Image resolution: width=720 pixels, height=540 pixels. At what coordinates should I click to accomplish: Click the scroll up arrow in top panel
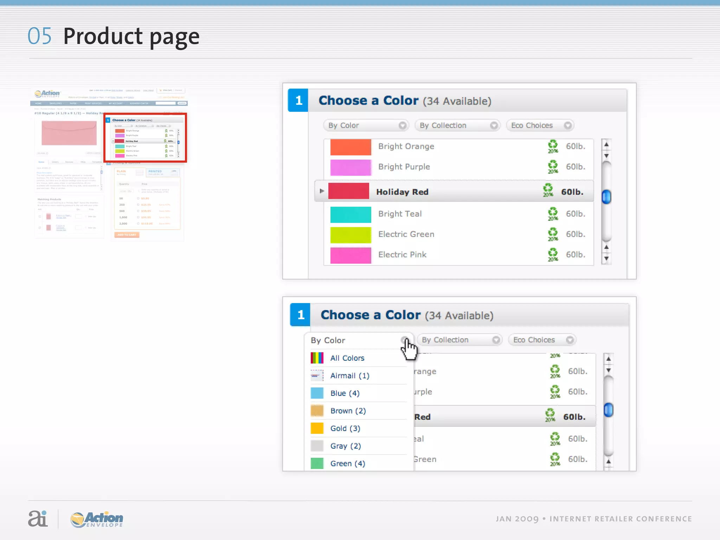pos(606,144)
